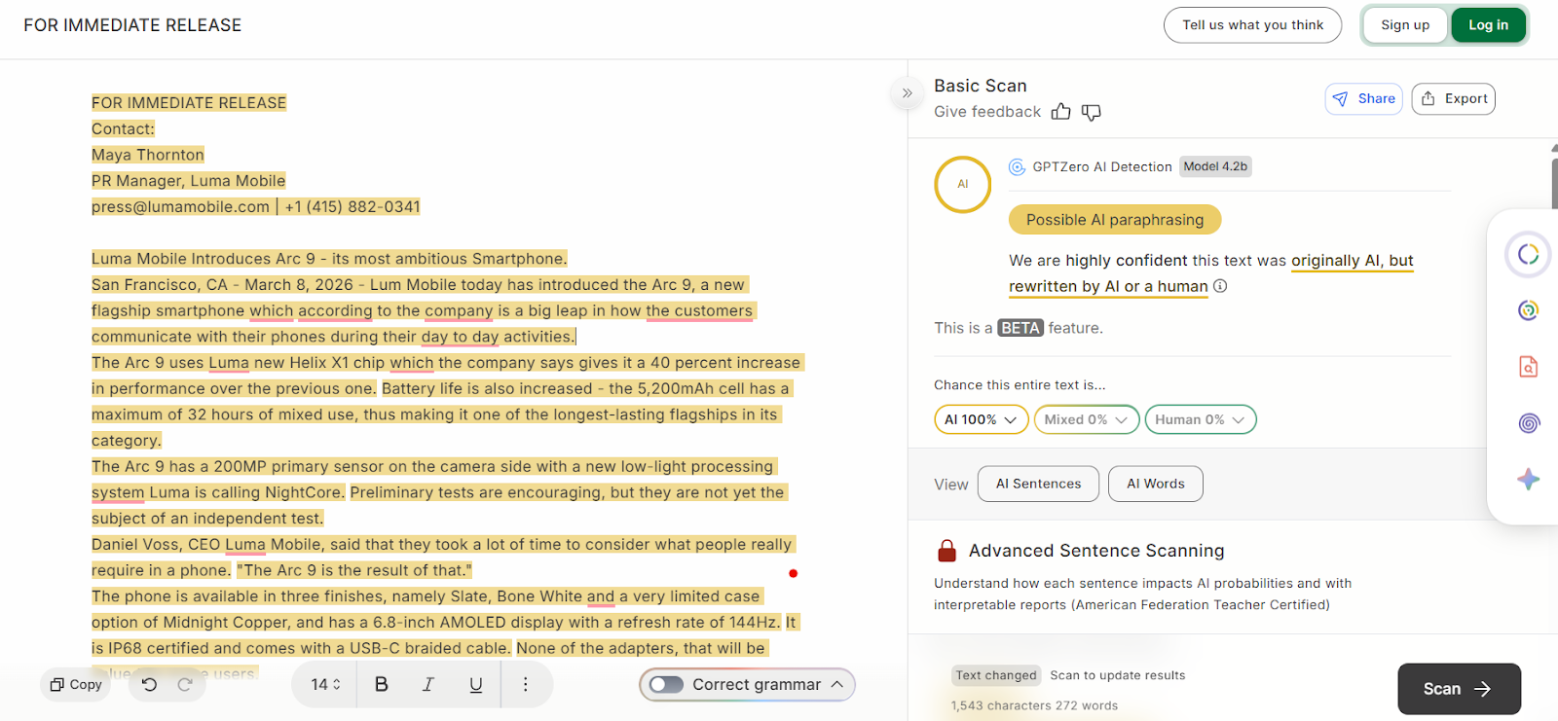Toggle italic formatting
The width and height of the screenshot is (1558, 721).
pos(428,684)
